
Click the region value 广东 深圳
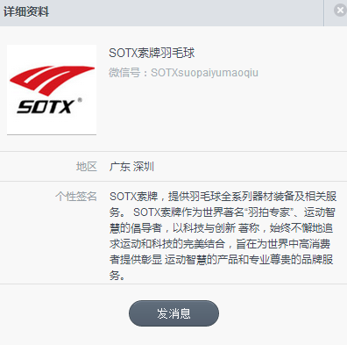tap(131, 167)
